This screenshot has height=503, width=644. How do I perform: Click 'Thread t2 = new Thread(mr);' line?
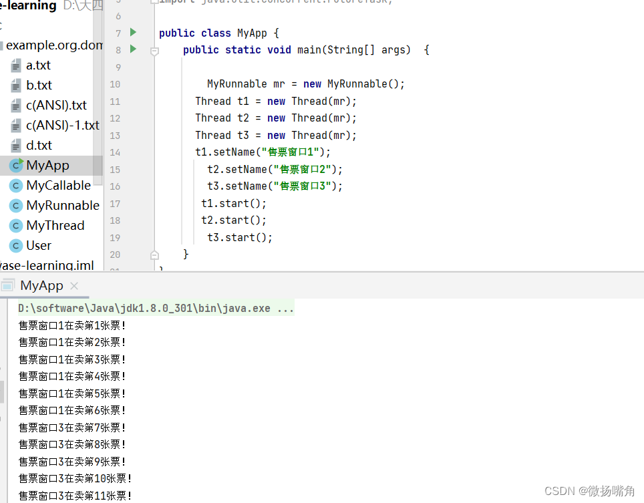click(x=276, y=118)
